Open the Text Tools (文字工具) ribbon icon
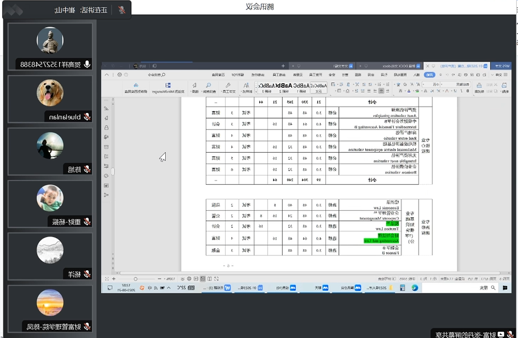Viewport: 518px width, 338px height. 229,88
